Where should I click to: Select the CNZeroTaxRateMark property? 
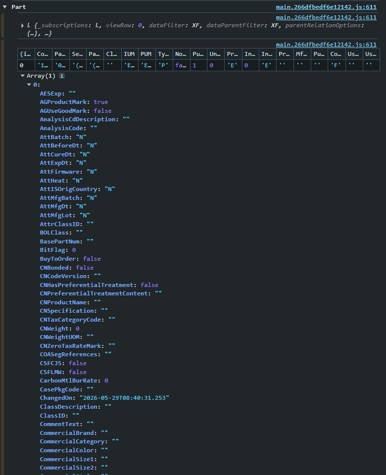(78, 346)
